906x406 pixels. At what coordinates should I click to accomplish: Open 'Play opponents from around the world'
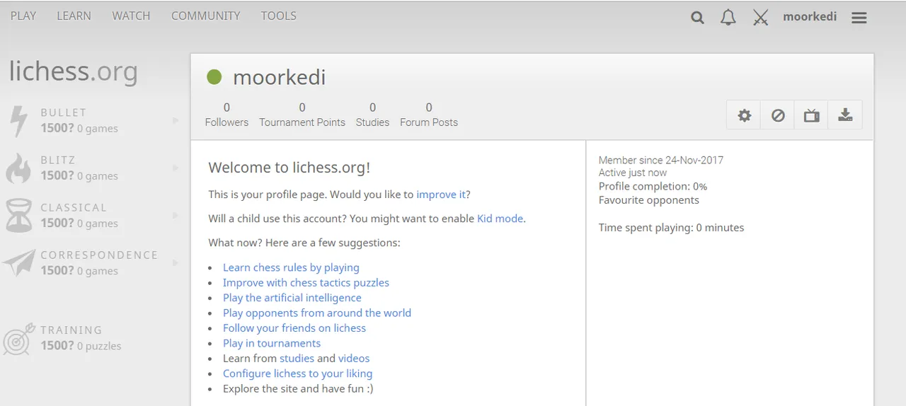coord(317,313)
